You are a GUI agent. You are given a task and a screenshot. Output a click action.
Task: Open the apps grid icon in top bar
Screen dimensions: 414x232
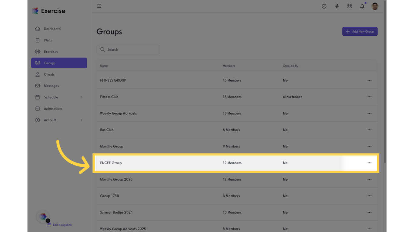click(349, 6)
